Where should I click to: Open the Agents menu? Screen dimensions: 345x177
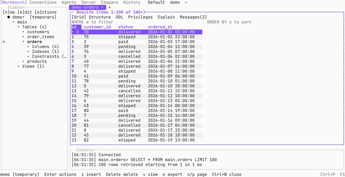tap(69, 2)
